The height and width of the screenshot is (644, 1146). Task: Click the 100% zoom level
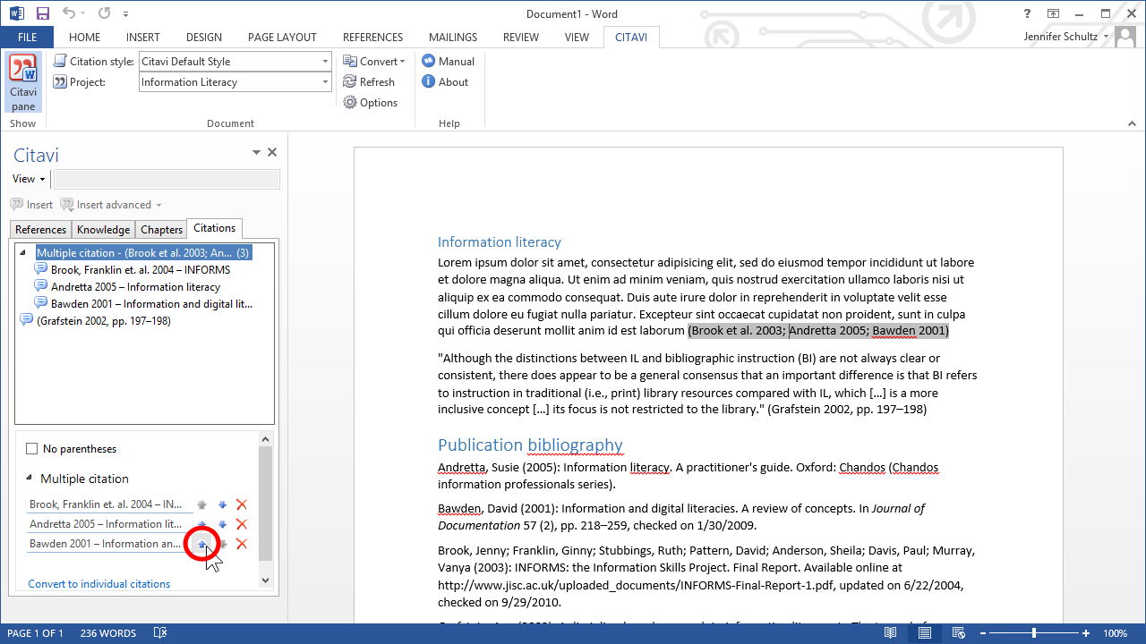tap(1115, 633)
